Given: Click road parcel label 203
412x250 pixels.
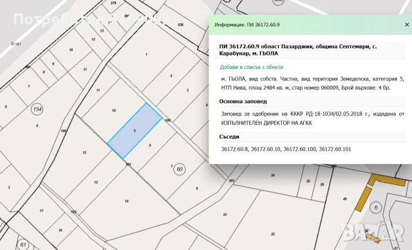Looking at the screenshot, I should click(x=232, y=180).
